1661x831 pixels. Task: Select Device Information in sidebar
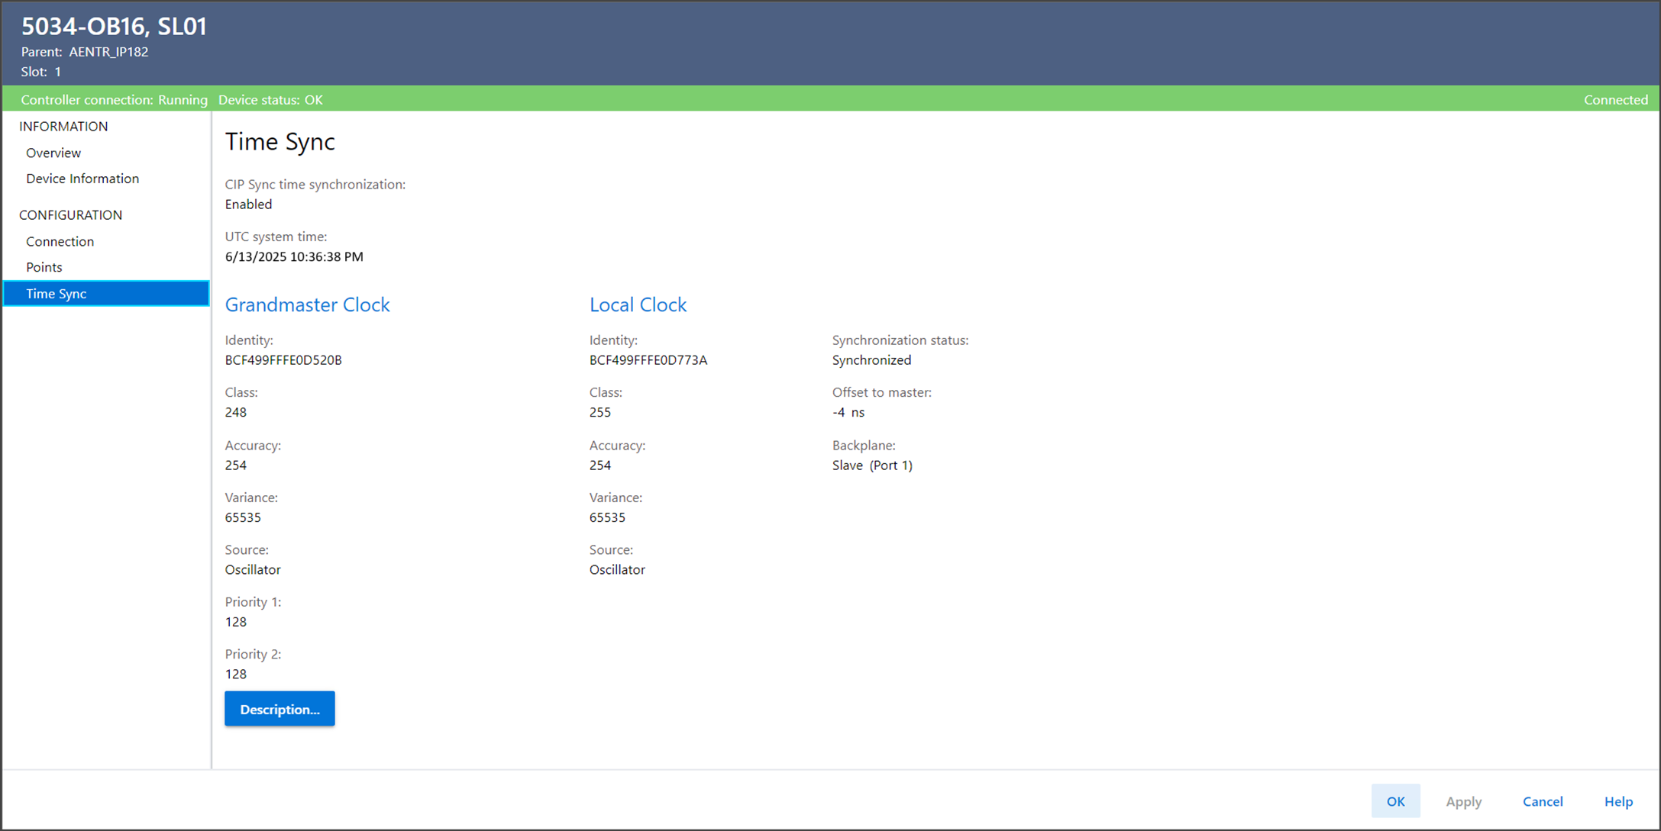pyautogui.click(x=82, y=179)
